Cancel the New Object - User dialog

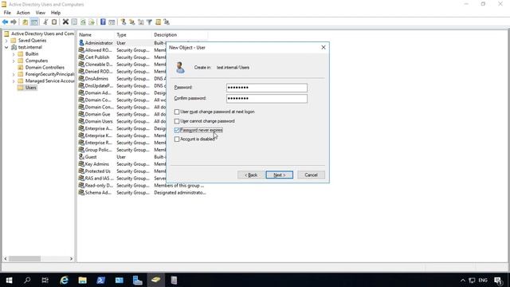coord(311,175)
